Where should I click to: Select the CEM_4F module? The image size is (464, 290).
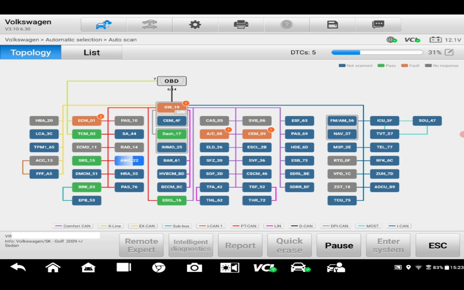172,121
